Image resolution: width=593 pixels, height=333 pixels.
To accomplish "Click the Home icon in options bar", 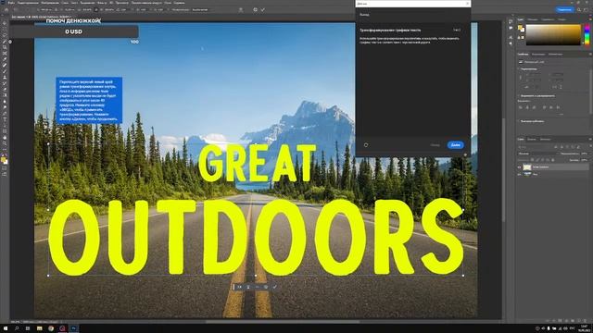I will (6, 9).
